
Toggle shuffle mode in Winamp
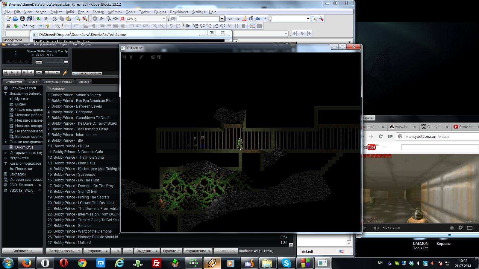point(49,72)
